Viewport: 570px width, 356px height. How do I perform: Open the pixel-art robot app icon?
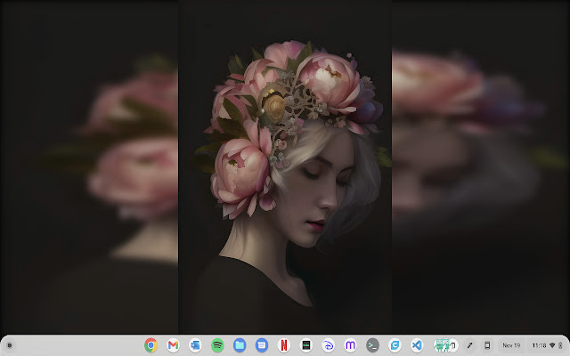pyautogui.click(x=443, y=345)
